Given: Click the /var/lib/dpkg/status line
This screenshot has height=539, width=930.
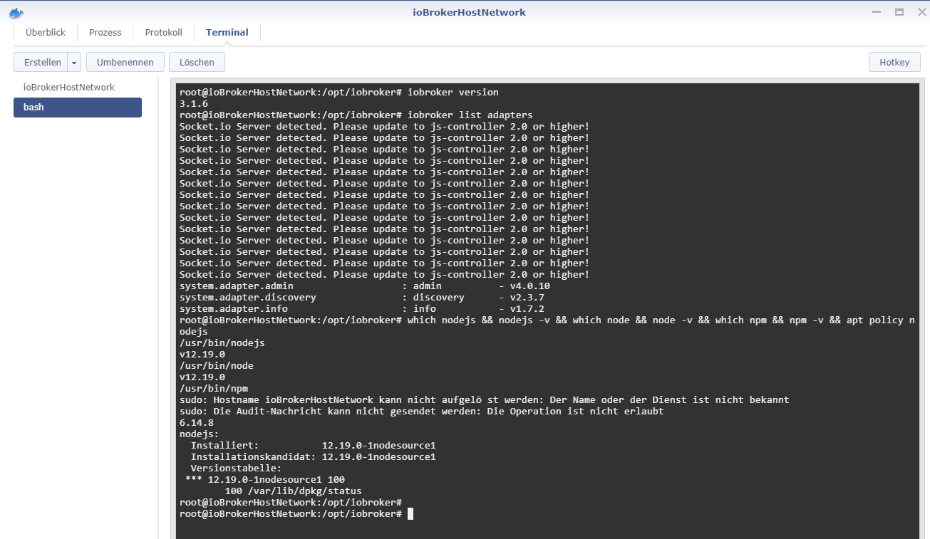Looking at the screenshot, I should [x=294, y=491].
